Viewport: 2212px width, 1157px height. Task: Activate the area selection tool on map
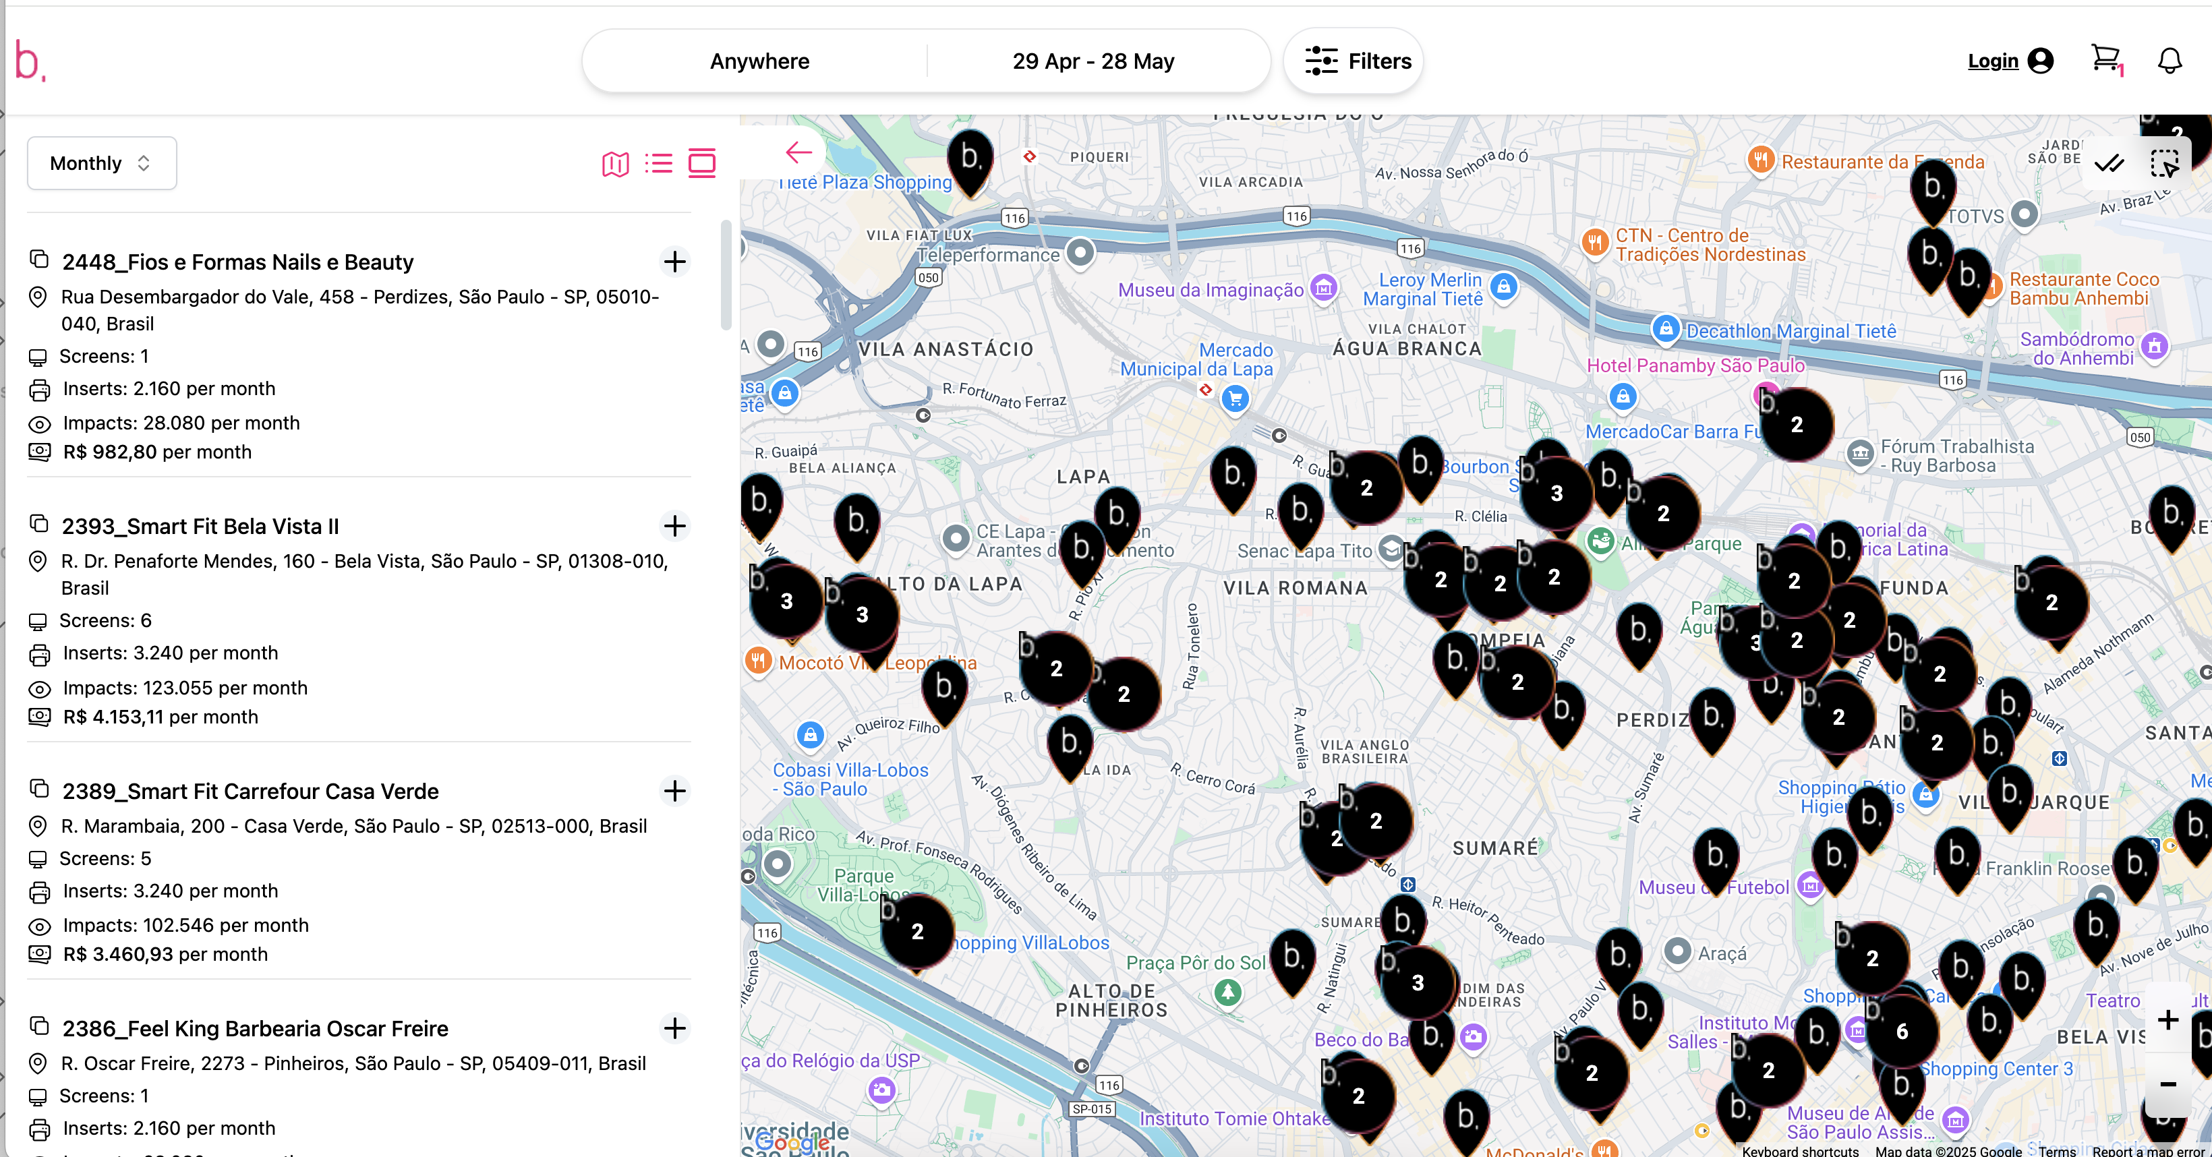click(2164, 162)
